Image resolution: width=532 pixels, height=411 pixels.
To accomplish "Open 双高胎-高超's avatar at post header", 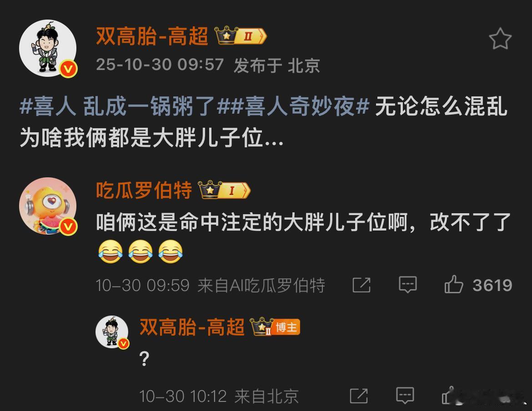I will click(48, 48).
